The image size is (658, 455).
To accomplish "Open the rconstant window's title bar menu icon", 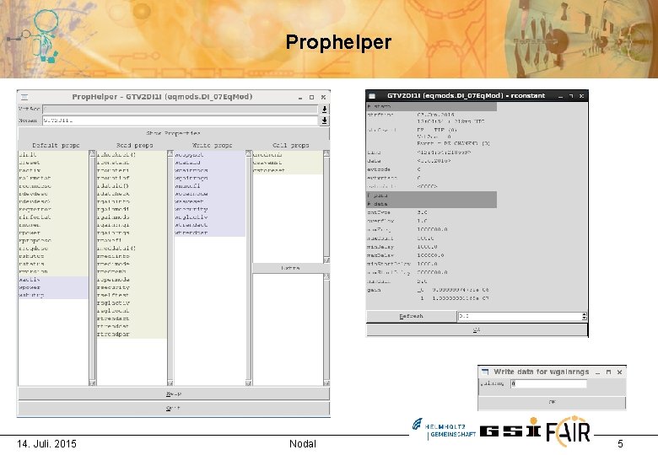I will click(372, 96).
